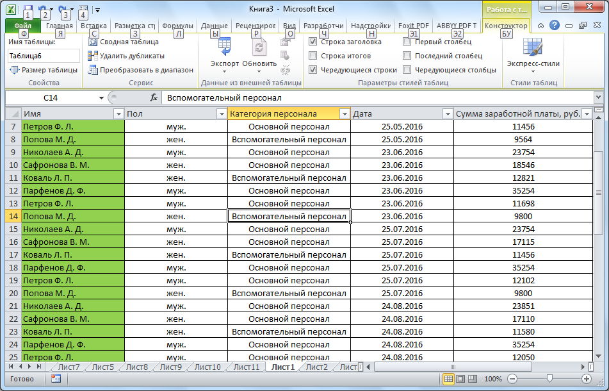Switch to Page Break Preview view icon
Screen dimensions: 609x391
[473, 379]
